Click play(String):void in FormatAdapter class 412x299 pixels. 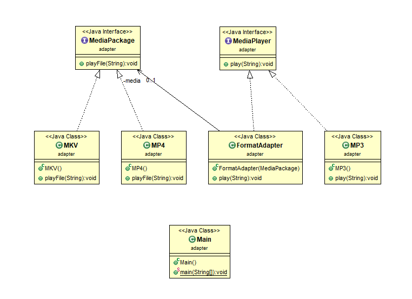[240, 178]
